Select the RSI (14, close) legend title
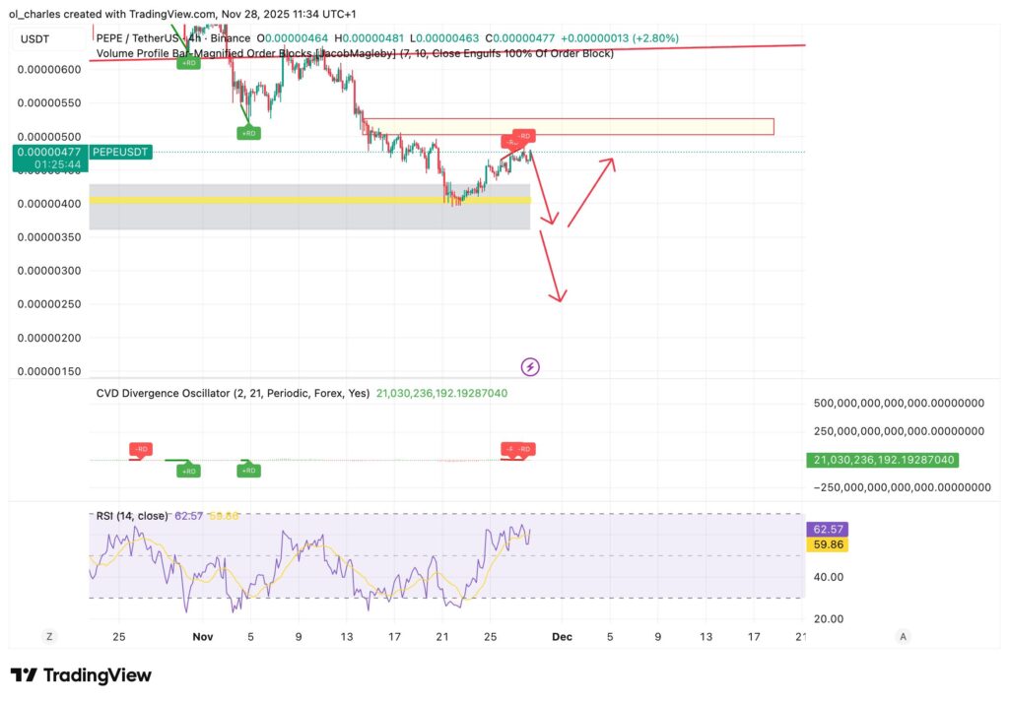The width and height of the screenshot is (1009, 702). click(x=128, y=514)
